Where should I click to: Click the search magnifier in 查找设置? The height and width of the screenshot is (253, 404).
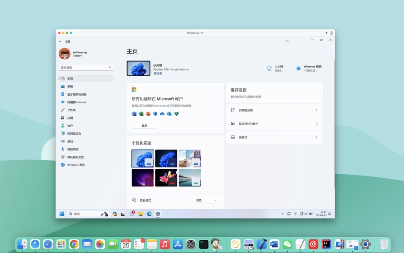(110, 67)
